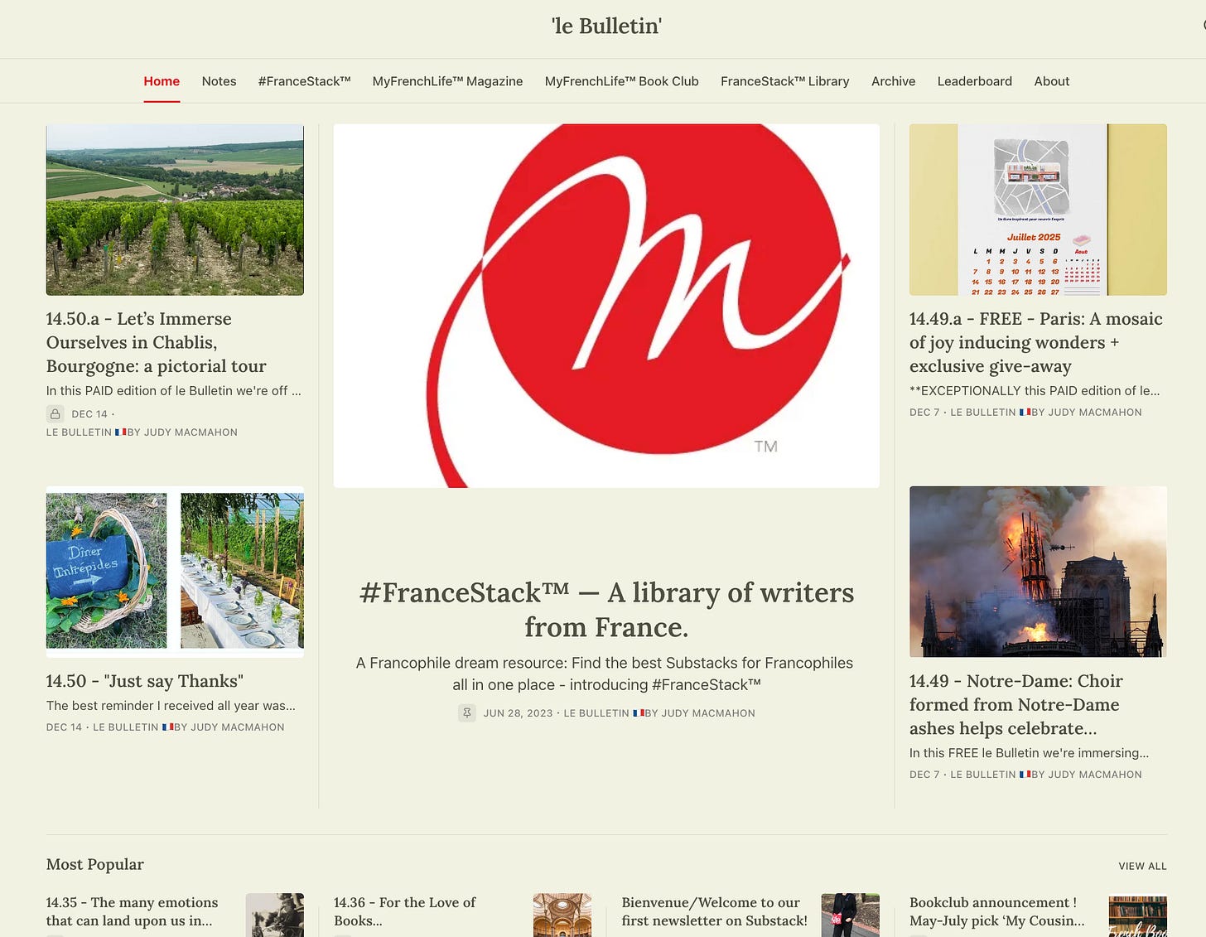Click the pin icon next to JUN 28, 2023

click(467, 712)
